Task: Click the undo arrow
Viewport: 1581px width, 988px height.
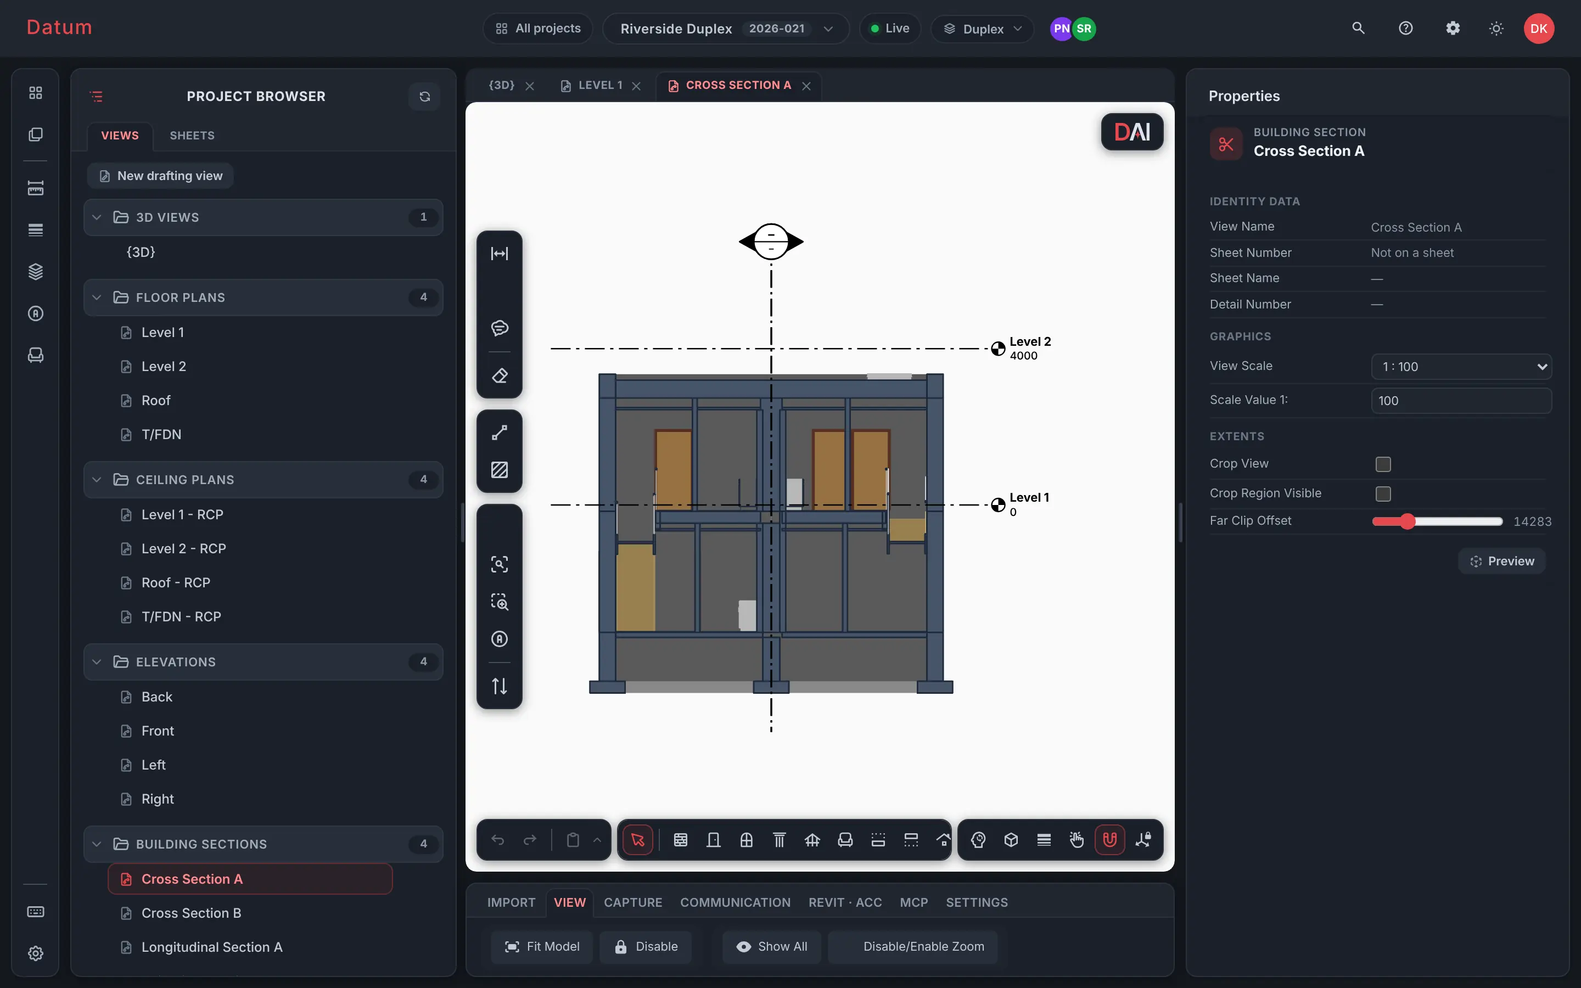Action: click(x=497, y=840)
